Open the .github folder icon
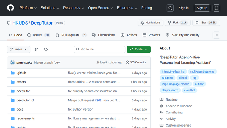Image resolution: width=227 pixels, height=128 pixels. 13,73
